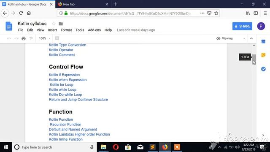Screen dimensions: 270x152
Task: Open the 100% zoom dropdown
Action: (44, 38)
